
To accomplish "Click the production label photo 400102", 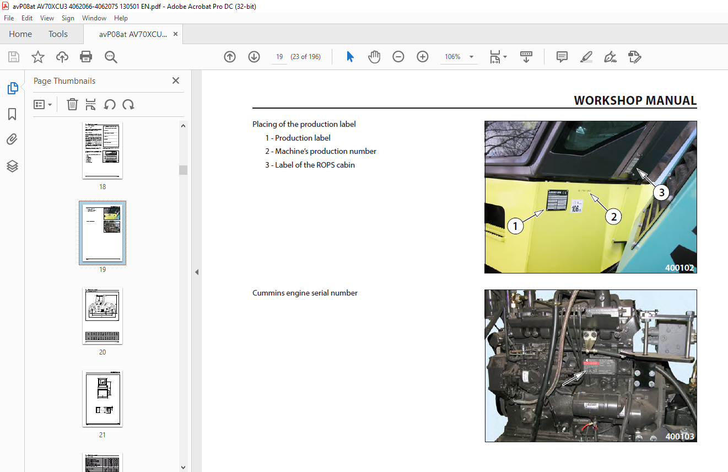I will pos(591,197).
